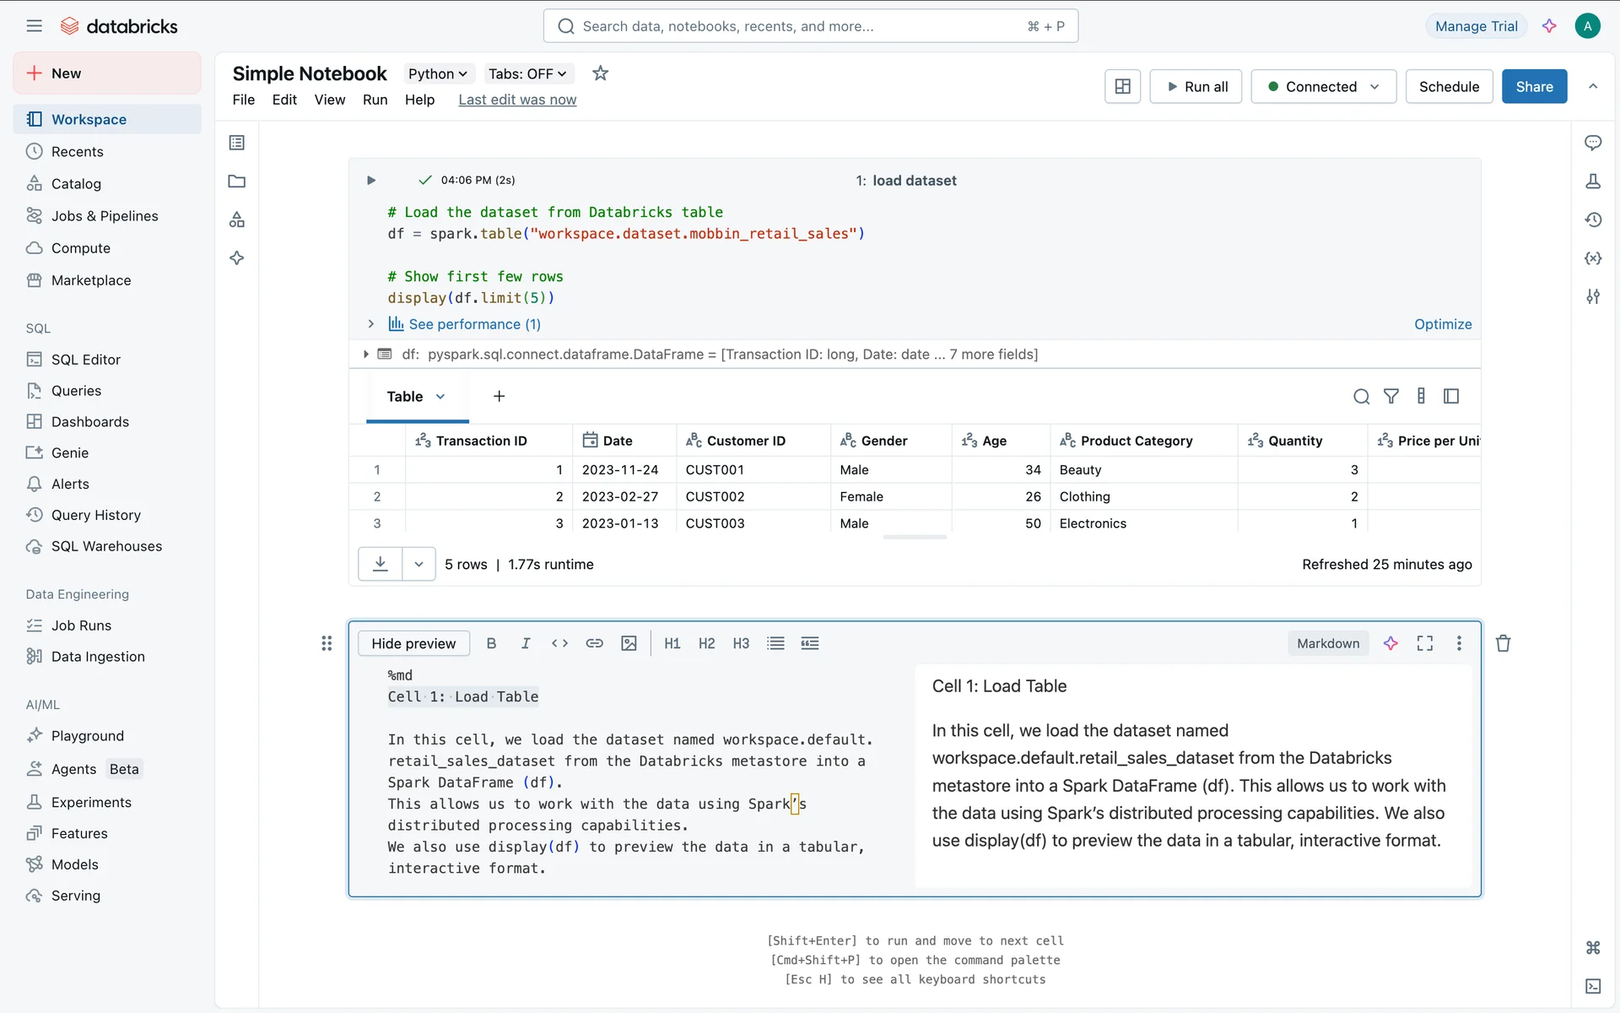Image resolution: width=1620 pixels, height=1013 pixels.
Task: Open the results table filter icon
Action: click(1390, 396)
